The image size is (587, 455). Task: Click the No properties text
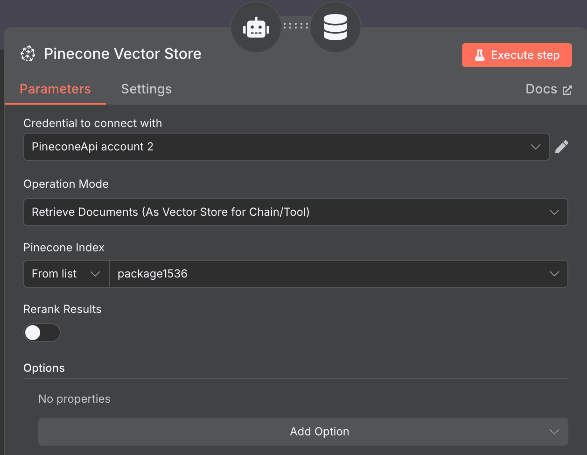click(x=75, y=399)
